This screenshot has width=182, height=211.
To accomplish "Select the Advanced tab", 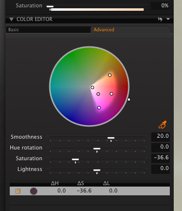I will pos(130,30).
